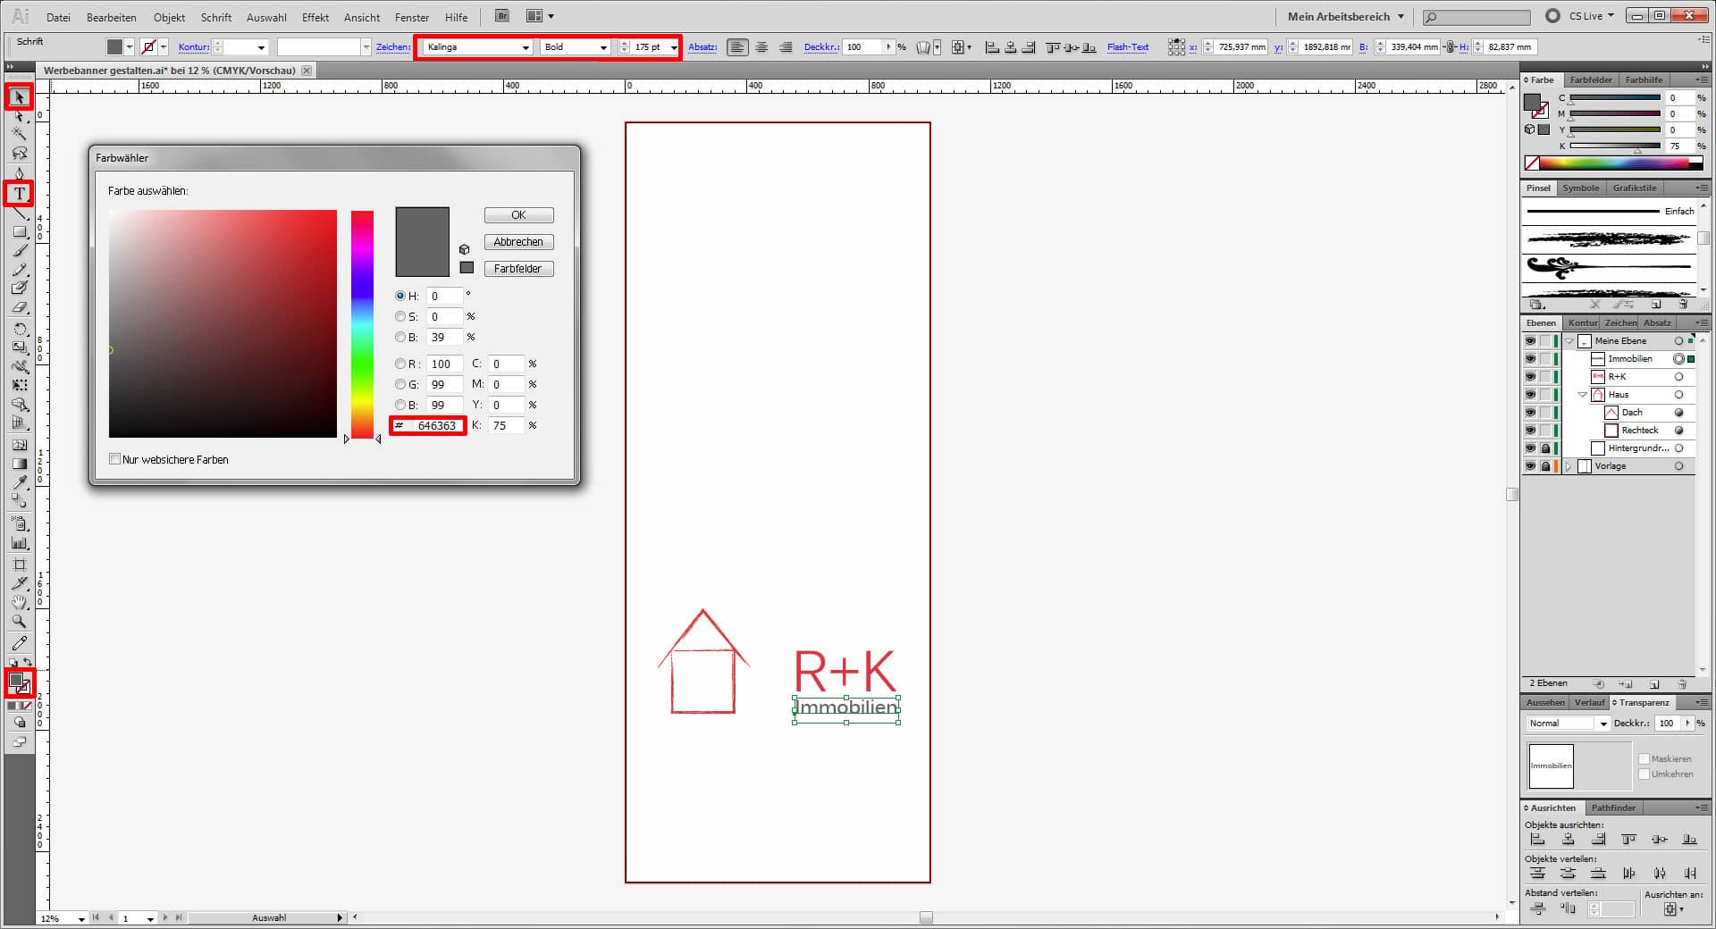The image size is (1716, 929).
Task: Click the align center paragraph icon
Action: (x=761, y=47)
